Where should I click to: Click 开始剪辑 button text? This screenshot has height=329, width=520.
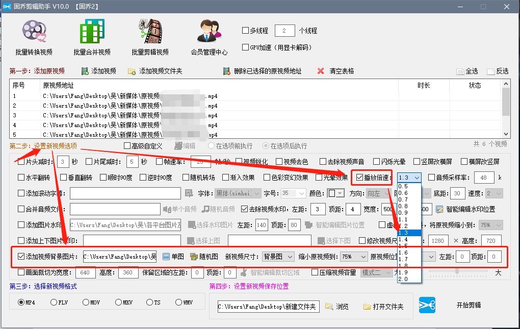tap(469, 305)
